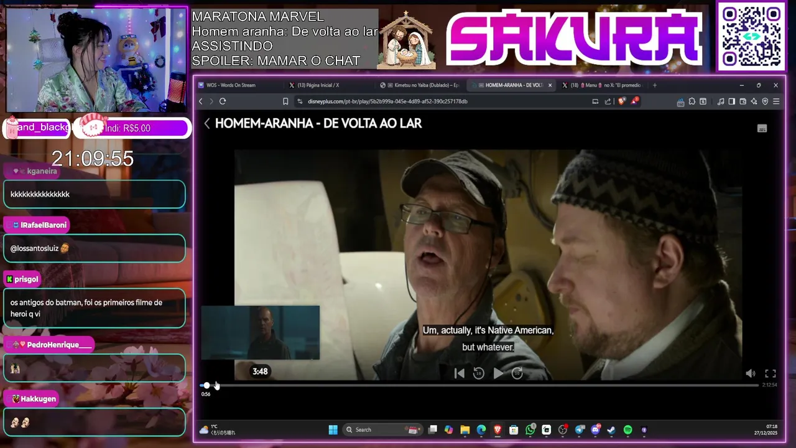This screenshot has height=448, width=796.
Task: Mute the Disney+ player volume
Action: pyautogui.click(x=751, y=373)
